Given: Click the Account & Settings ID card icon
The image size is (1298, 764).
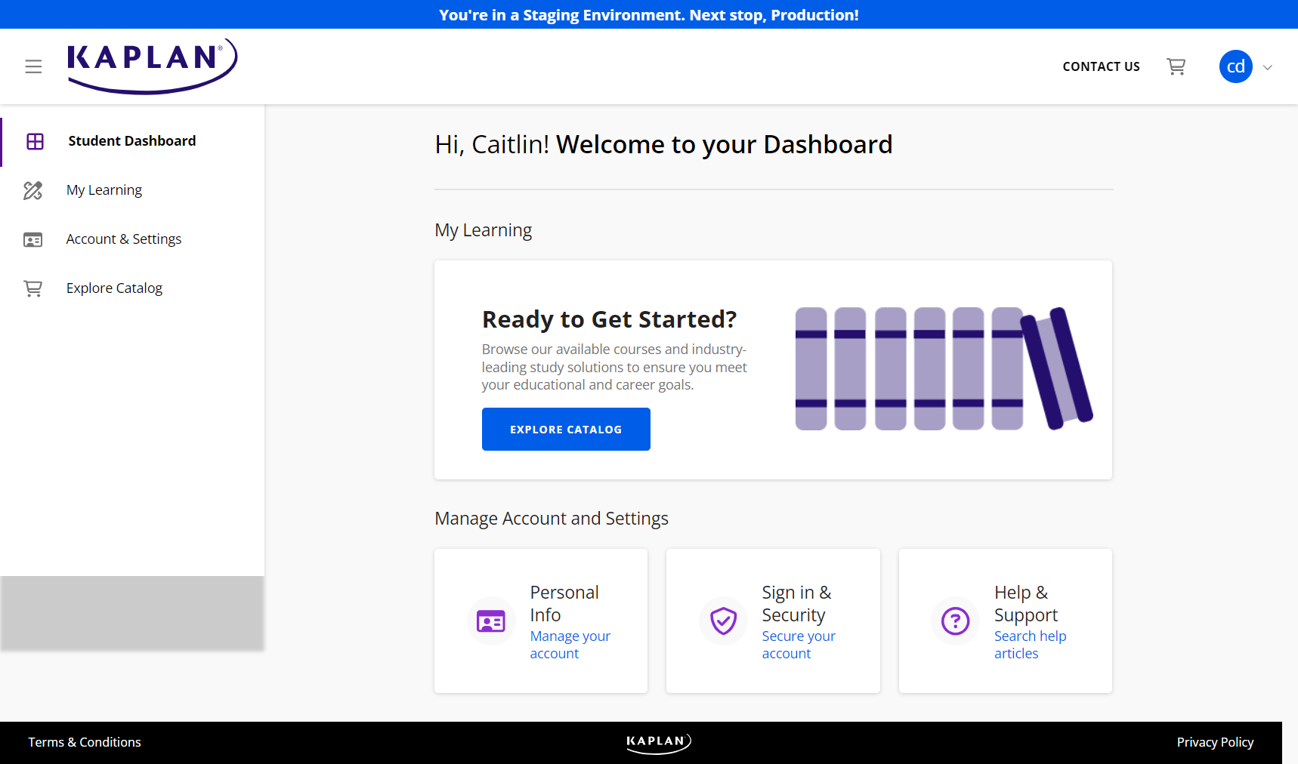Looking at the screenshot, I should (x=33, y=239).
